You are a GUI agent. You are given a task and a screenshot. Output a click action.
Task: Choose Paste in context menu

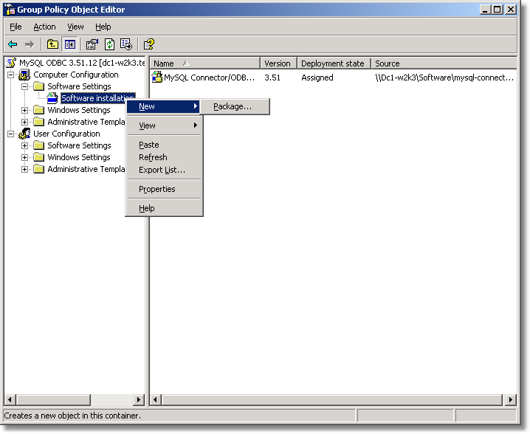pyautogui.click(x=164, y=145)
